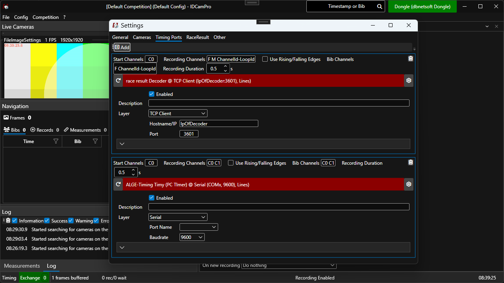Click search magnifier in Timestamp or Bib box
Viewport: 504px width, 283px height.
click(x=380, y=7)
